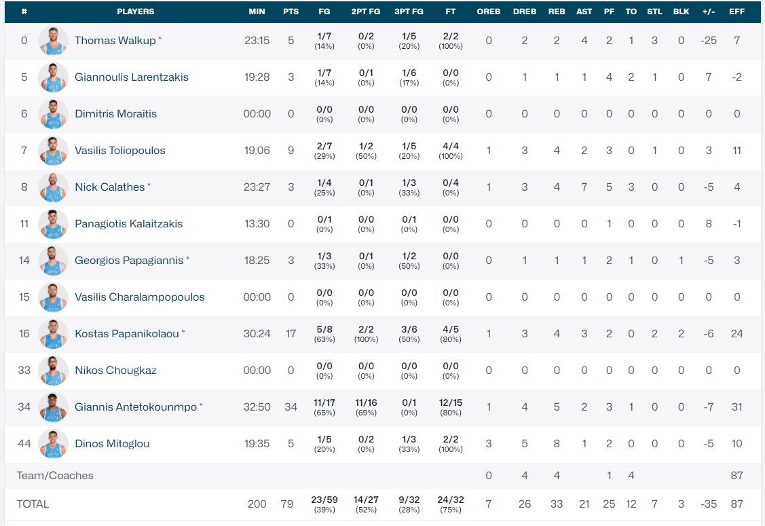Select the PTS column header
Image resolution: width=765 pixels, height=526 pixels.
tap(291, 12)
